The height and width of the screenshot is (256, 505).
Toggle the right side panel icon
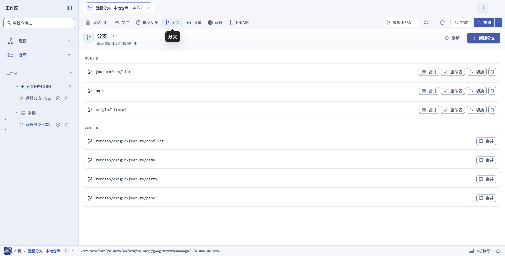click(496, 8)
